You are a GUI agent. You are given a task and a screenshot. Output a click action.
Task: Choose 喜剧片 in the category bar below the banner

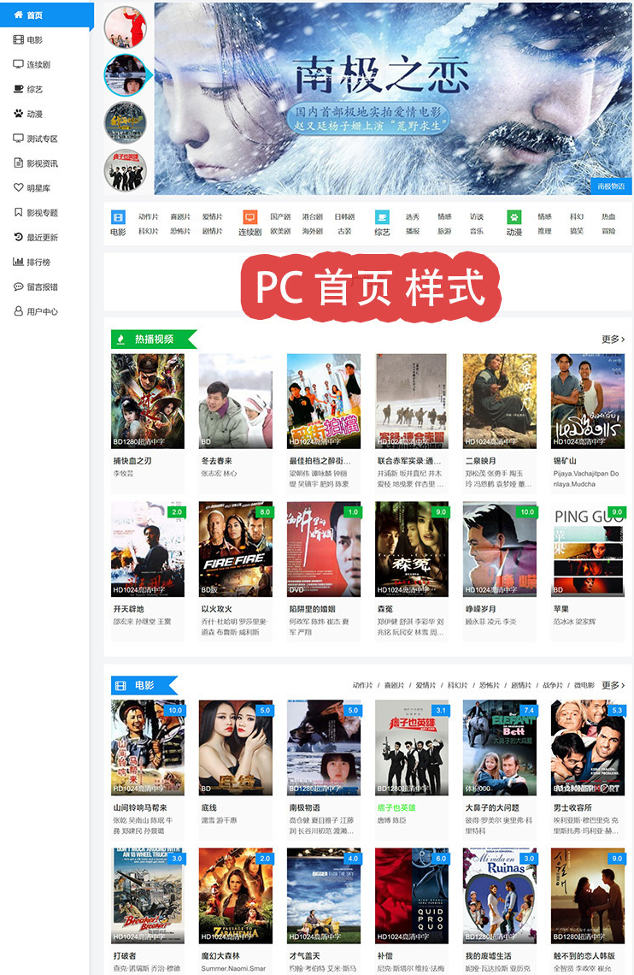tap(180, 217)
